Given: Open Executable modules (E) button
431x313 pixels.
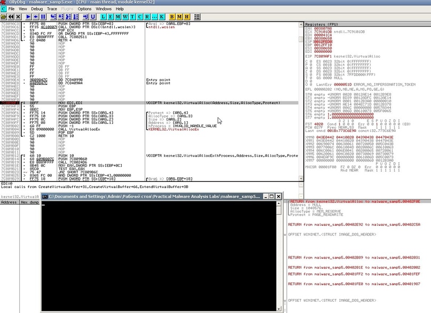Looking at the screenshot, I should click(111, 17).
